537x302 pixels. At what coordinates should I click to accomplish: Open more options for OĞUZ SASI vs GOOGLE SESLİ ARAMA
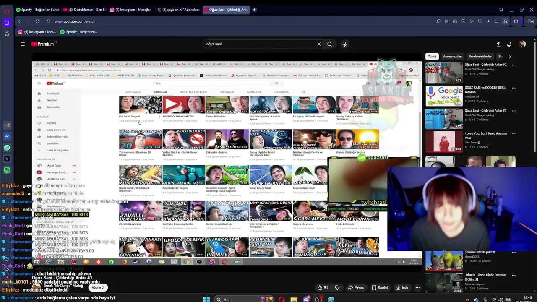coord(514,88)
